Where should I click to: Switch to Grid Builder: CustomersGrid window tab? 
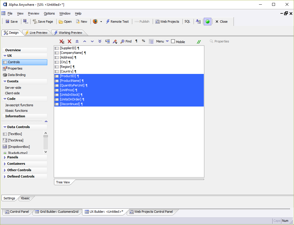(57, 212)
